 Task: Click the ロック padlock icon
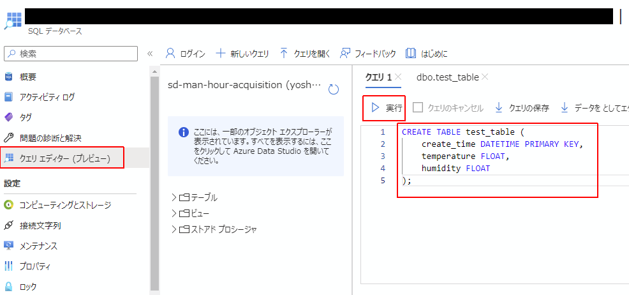[x=8, y=287]
